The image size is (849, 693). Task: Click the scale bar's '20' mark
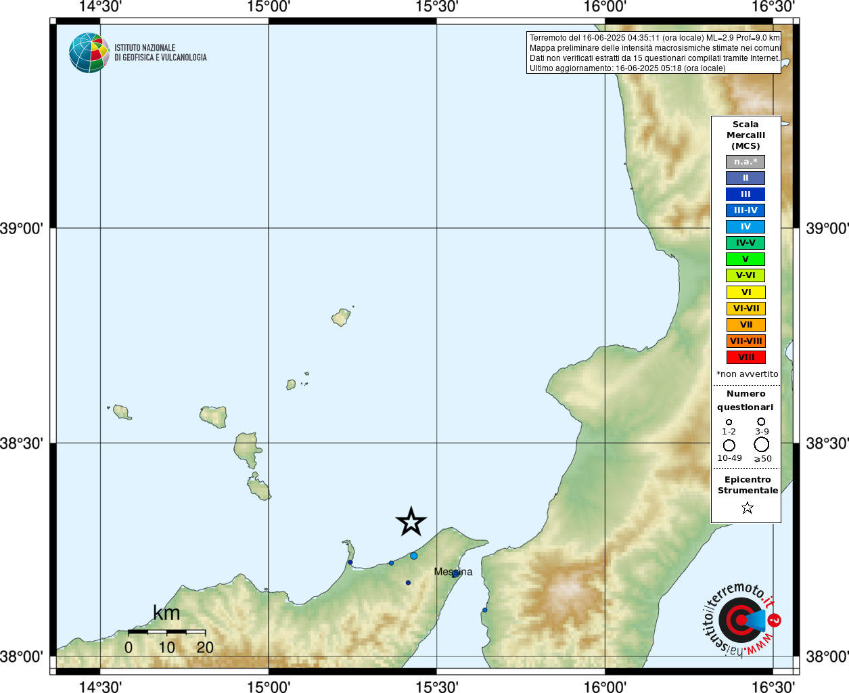[205, 648]
